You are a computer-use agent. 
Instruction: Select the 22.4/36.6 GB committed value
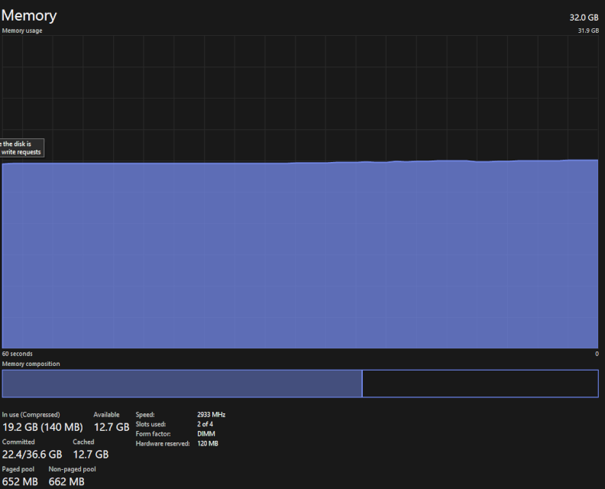tap(32, 455)
